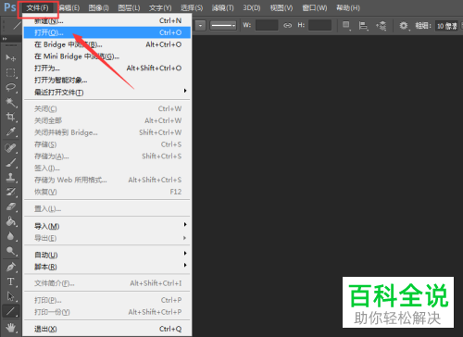
Task: Click greyed 关闭(C) menu entry
Action: point(107,109)
